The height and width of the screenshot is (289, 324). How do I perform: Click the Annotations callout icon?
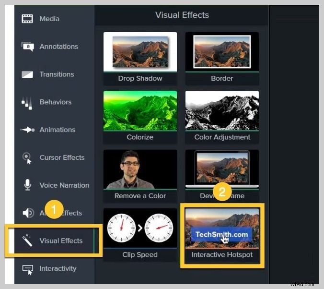tap(27, 47)
